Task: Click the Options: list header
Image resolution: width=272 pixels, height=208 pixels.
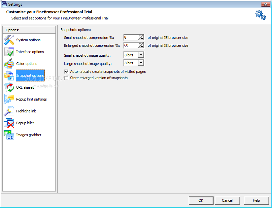Action: pyautogui.click(x=29, y=30)
